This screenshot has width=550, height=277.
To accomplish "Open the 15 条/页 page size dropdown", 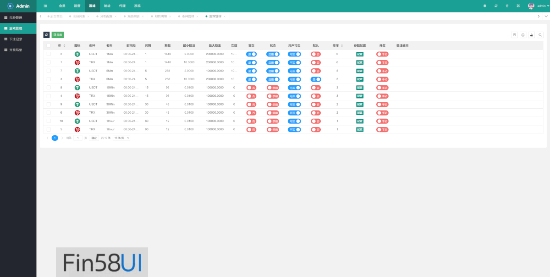I will pos(121,138).
